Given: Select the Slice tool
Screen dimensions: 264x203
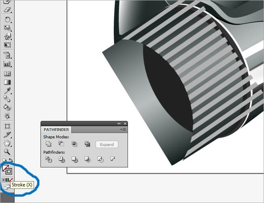Looking at the screenshot, I should point(7,135).
